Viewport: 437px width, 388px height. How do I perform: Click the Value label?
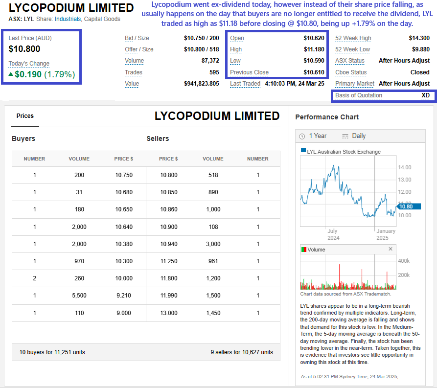132,84
